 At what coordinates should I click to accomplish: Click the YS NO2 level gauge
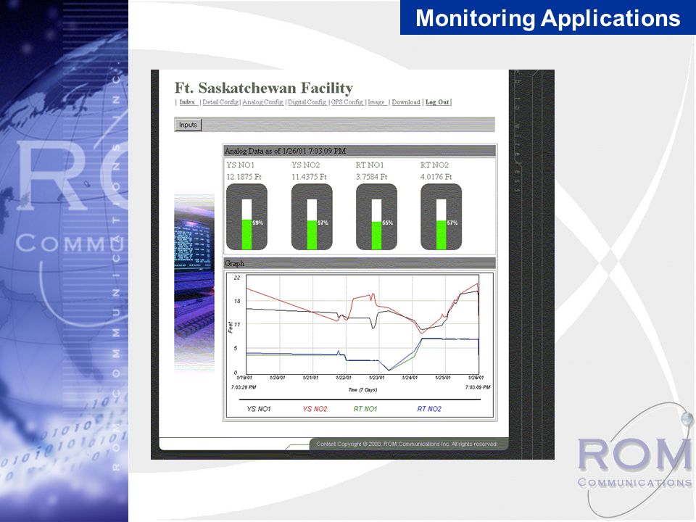click(x=312, y=217)
